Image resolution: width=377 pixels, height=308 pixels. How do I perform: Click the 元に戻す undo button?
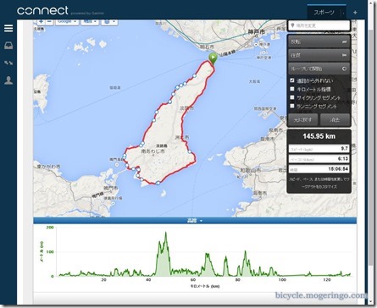coord(302,120)
